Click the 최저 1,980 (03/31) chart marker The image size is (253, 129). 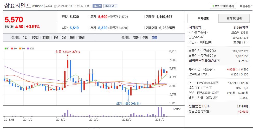click(x=128, y=104)
